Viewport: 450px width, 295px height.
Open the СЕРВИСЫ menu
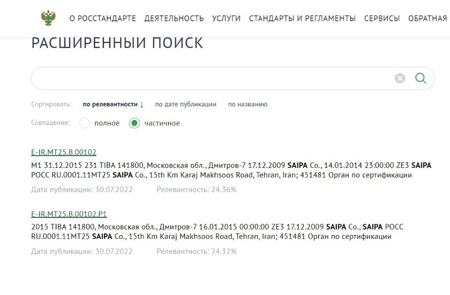tap(382, 18)
